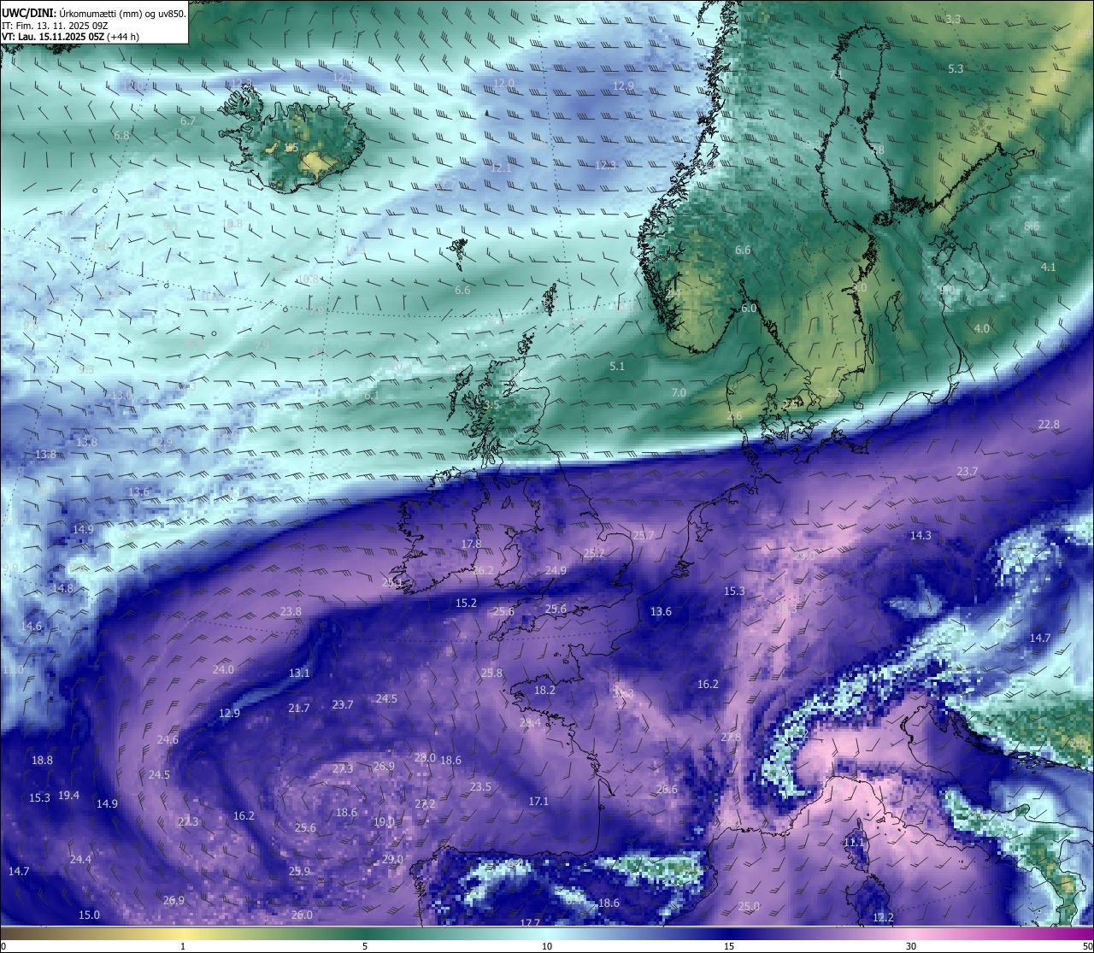1094x953 pixels.
Task: Click the 19.0 value on the map
Action: 384,821
